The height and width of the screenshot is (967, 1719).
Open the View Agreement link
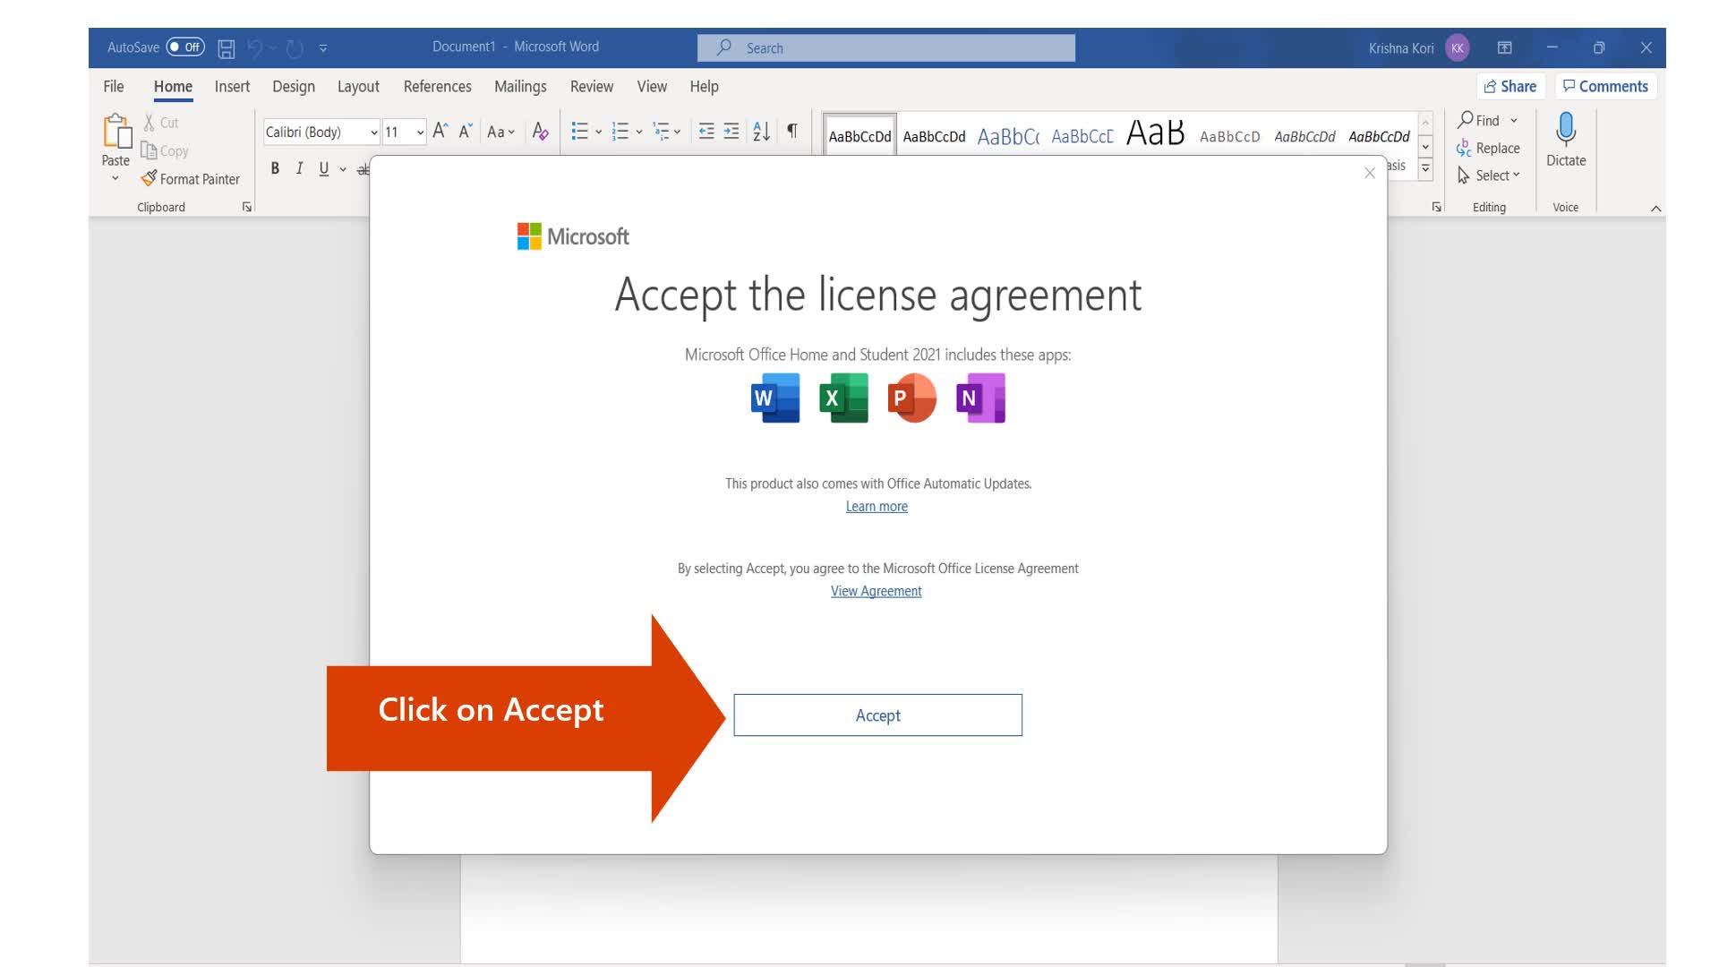(x=876, y=591)
